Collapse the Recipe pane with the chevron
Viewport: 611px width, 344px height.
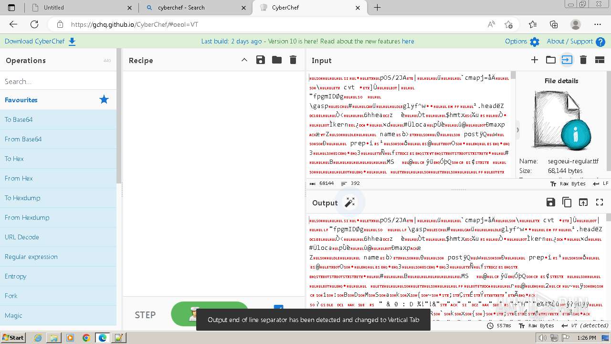244,60
